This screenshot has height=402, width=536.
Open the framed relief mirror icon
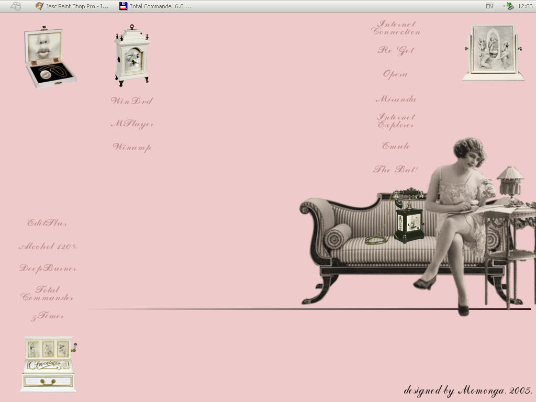tap(493, 53)
